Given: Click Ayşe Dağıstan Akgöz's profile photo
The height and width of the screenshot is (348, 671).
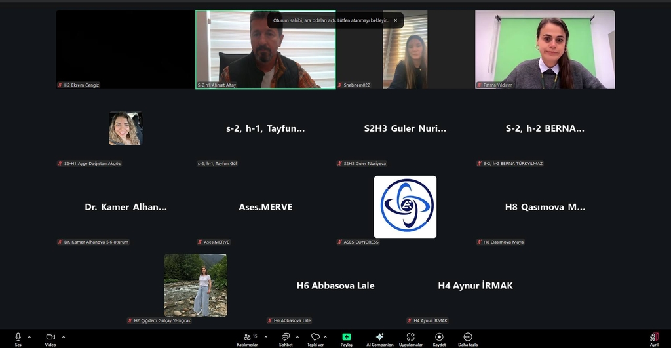Looking at the screenshot, I should tap(125, 128).
